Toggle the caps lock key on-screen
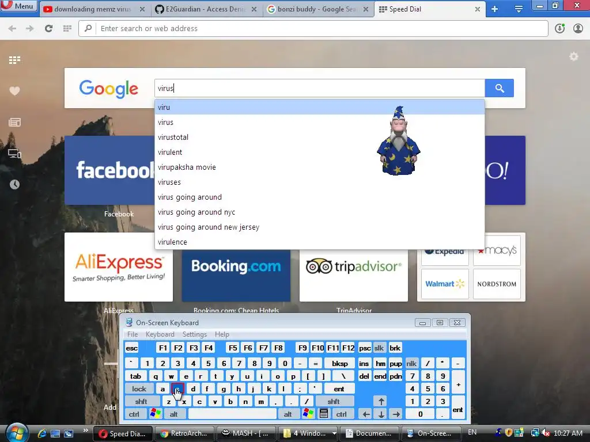The width and height of the screenshot is (590, 442). tap(139, 389)
